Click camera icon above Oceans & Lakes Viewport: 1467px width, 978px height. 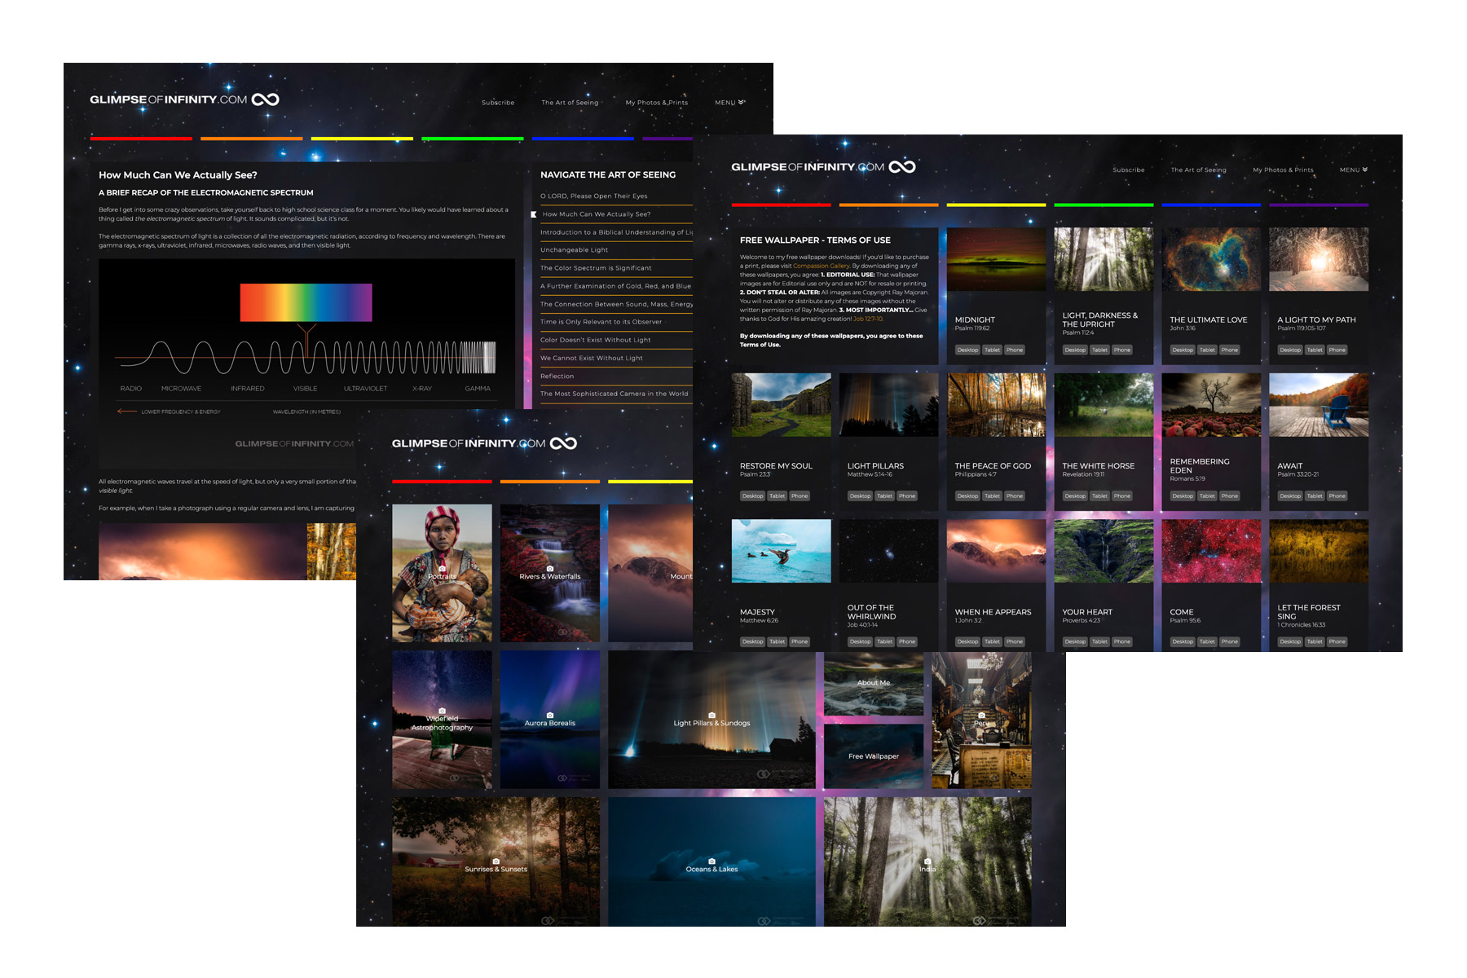click(x=711, y=861)
